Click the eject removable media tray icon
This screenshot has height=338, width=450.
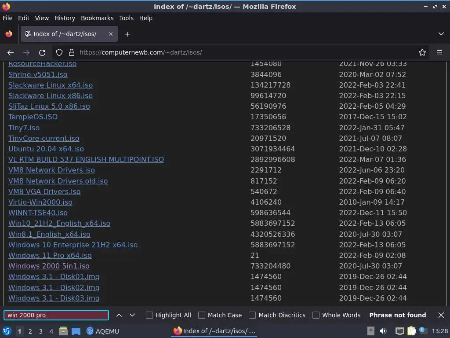click(371, 331)
